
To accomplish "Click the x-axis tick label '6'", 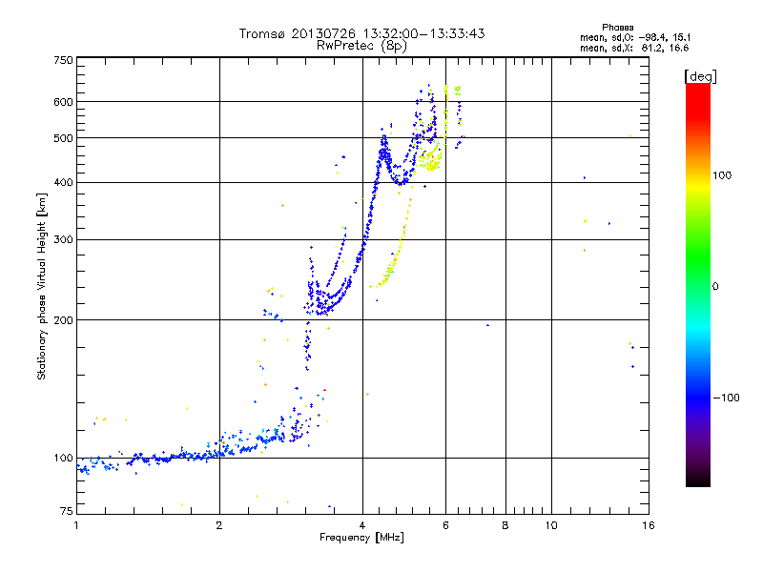I will click(x=445, y=525).
